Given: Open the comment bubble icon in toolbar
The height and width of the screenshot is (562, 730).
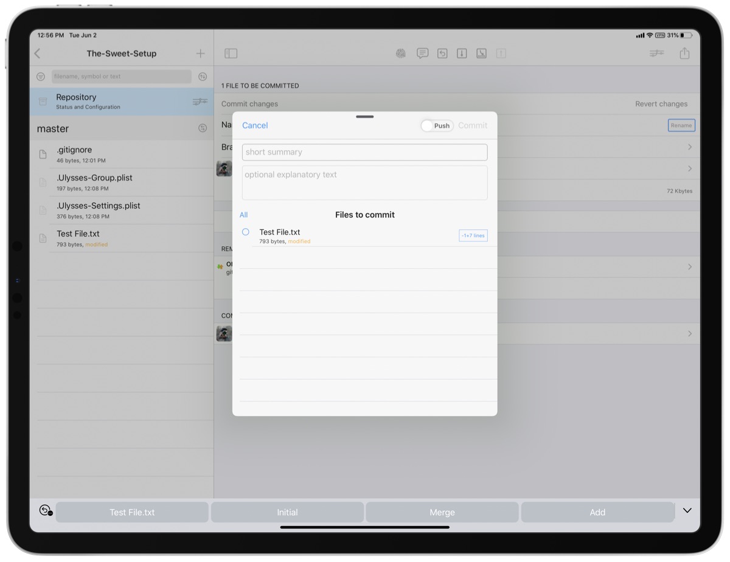Looking at the screenshot, I should click(422, 54).
